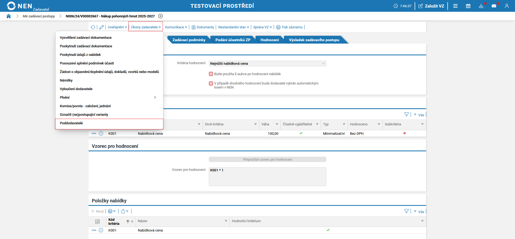This screenshot has height=239, width=515.
Task: Click Nový button in Položky nabídky
Action: (x=97, y=211)
